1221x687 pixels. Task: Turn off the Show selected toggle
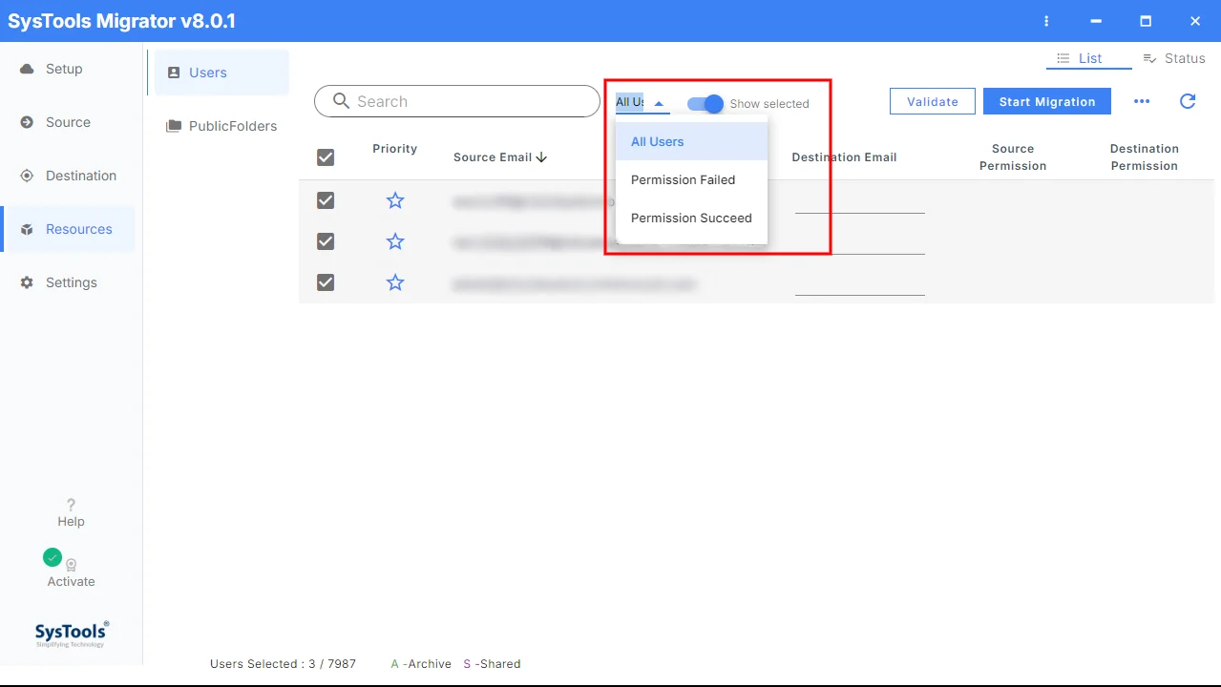[705, 103]
